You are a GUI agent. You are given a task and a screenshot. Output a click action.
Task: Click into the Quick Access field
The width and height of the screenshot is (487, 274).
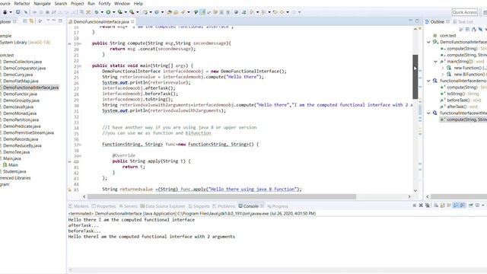tap(465, 12)
